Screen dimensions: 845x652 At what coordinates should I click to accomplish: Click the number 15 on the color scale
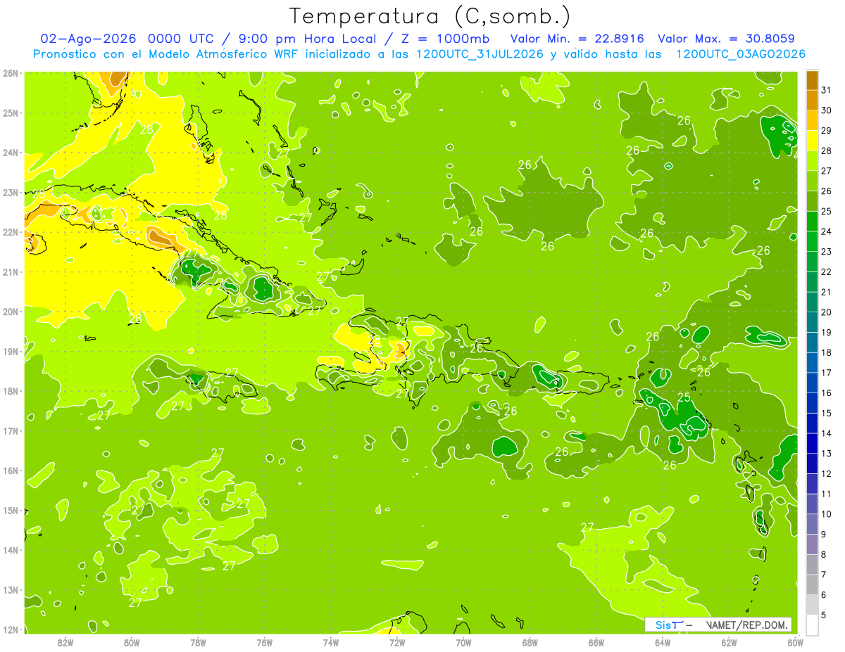[827, 414]
